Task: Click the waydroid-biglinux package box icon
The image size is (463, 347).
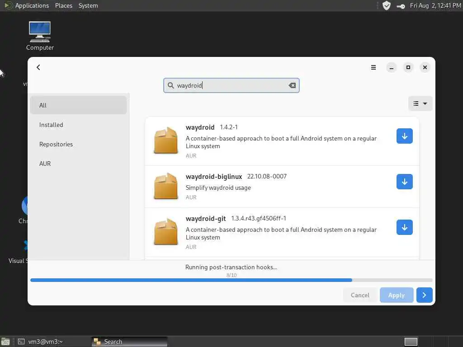Action: click(165, 186)
